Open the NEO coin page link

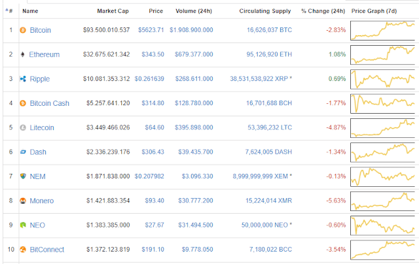(x=37, y=225)
